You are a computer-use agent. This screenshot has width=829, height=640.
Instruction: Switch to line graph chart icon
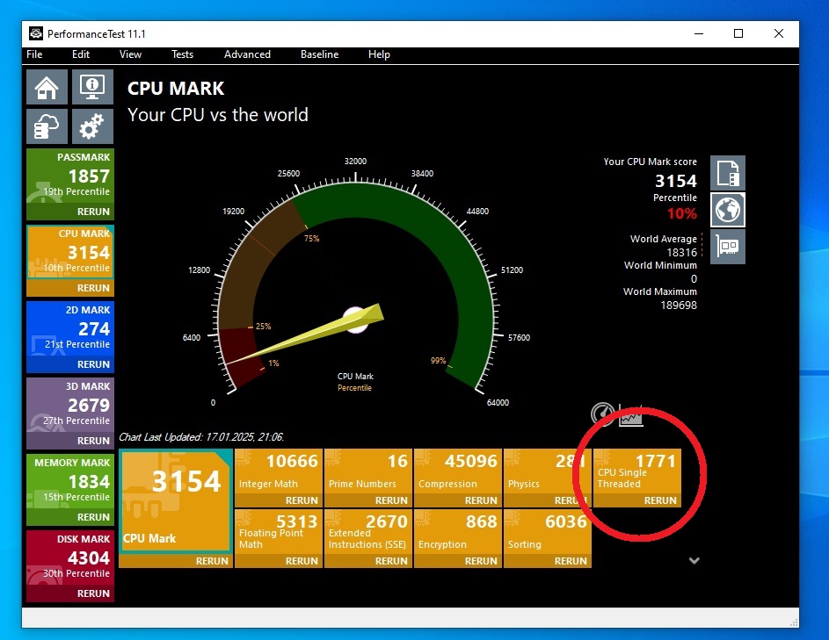click(630, 417)
